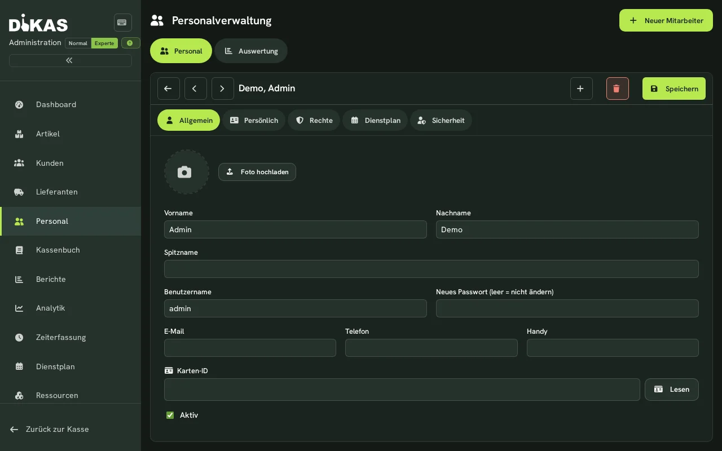
Task: Open Kassenbuch in sidebar
Action: (x=71, y=250)
